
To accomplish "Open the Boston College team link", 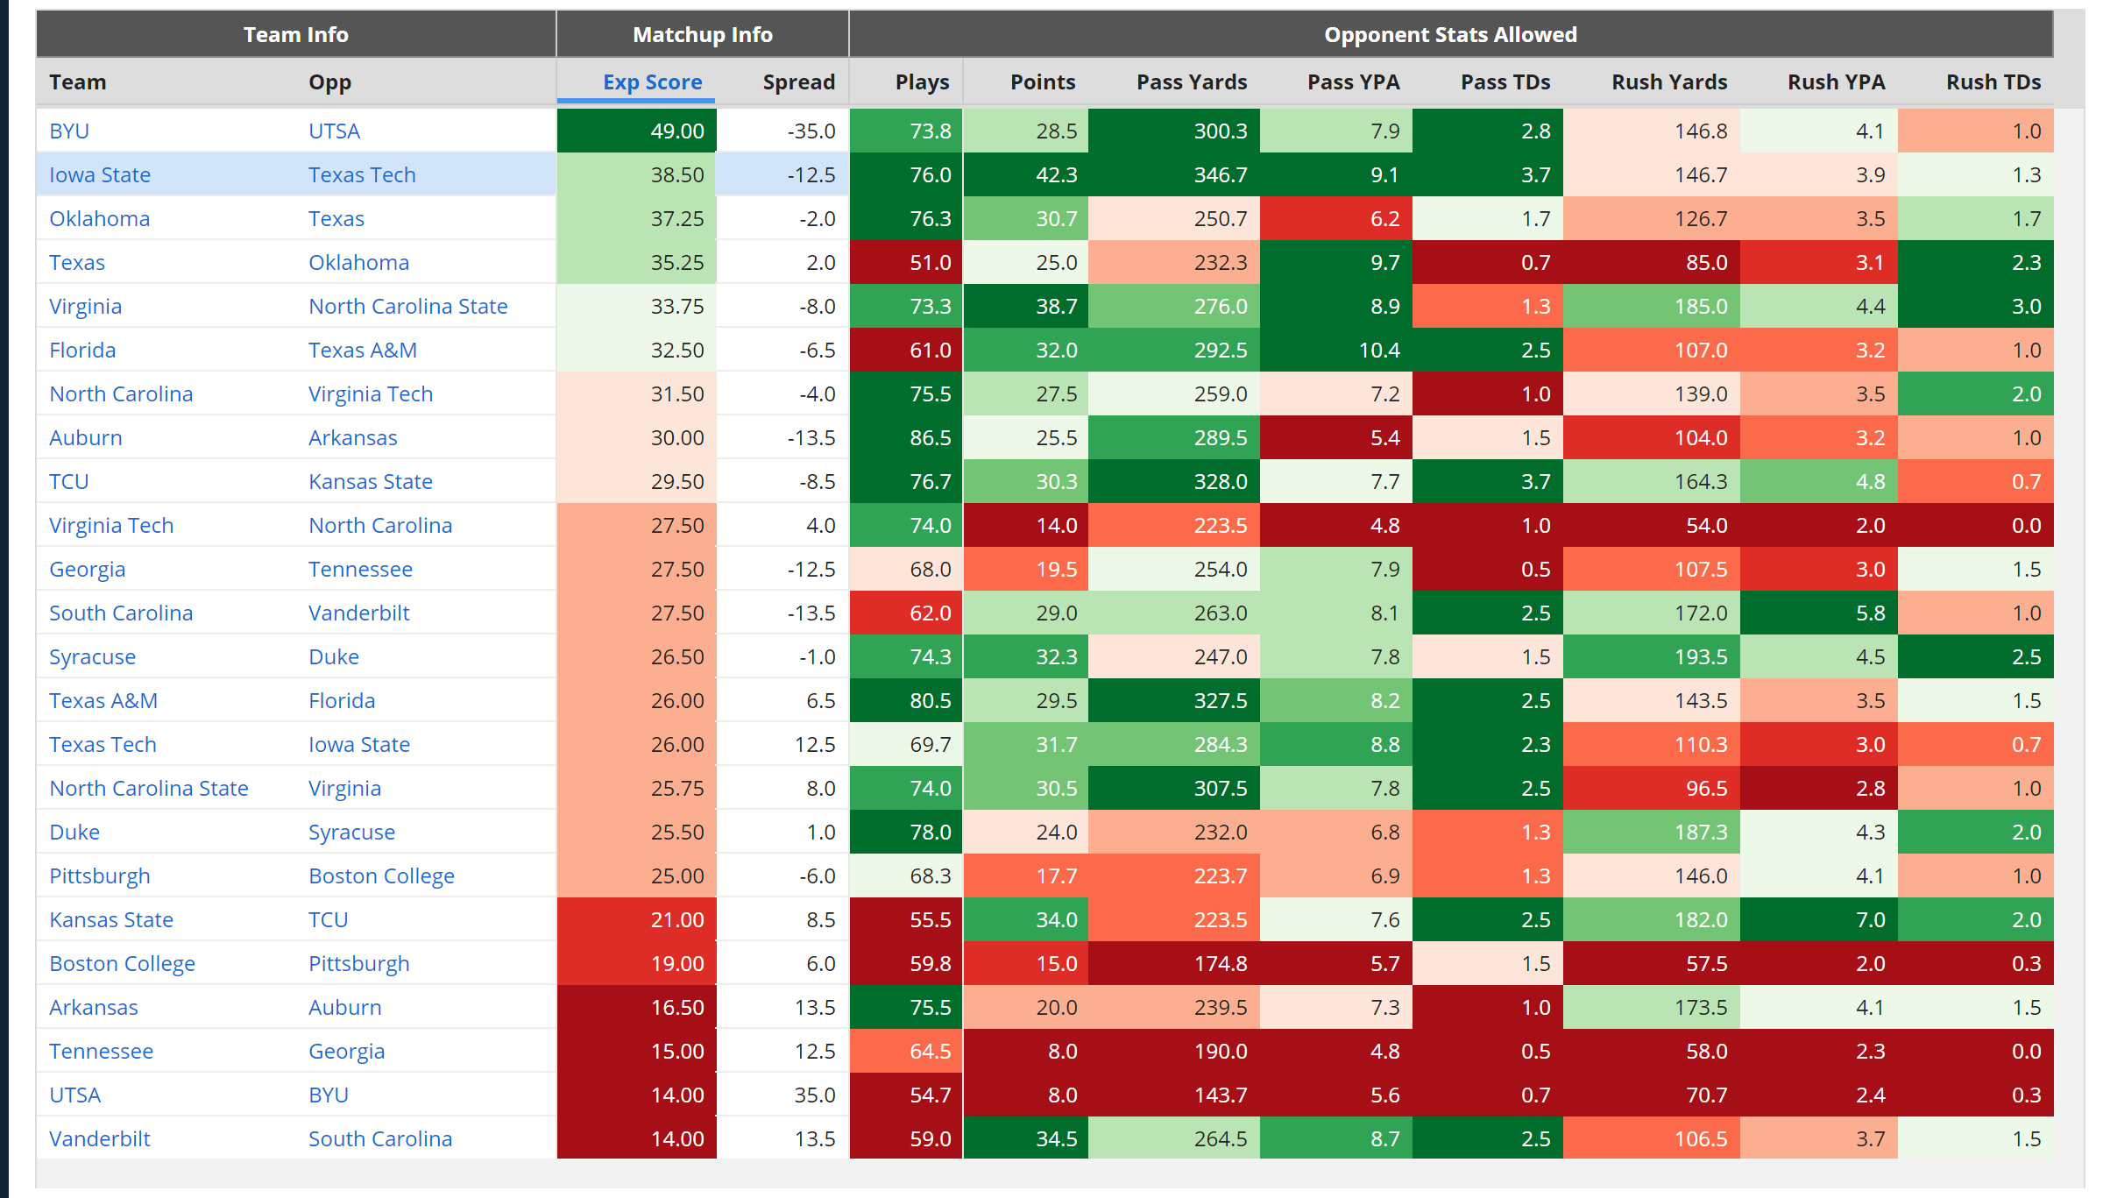I will [x=122, y=963].
